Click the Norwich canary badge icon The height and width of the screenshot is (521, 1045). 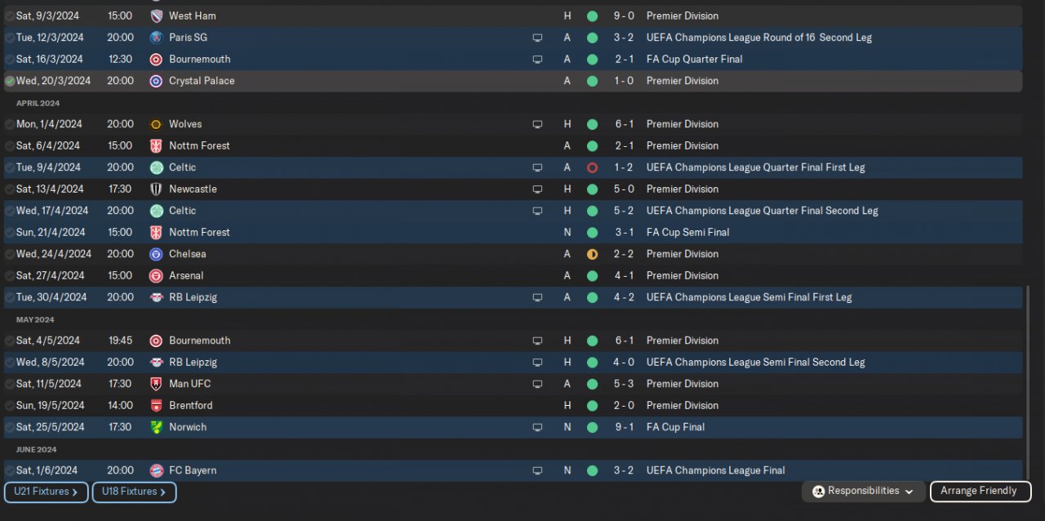tap(156, 427)
